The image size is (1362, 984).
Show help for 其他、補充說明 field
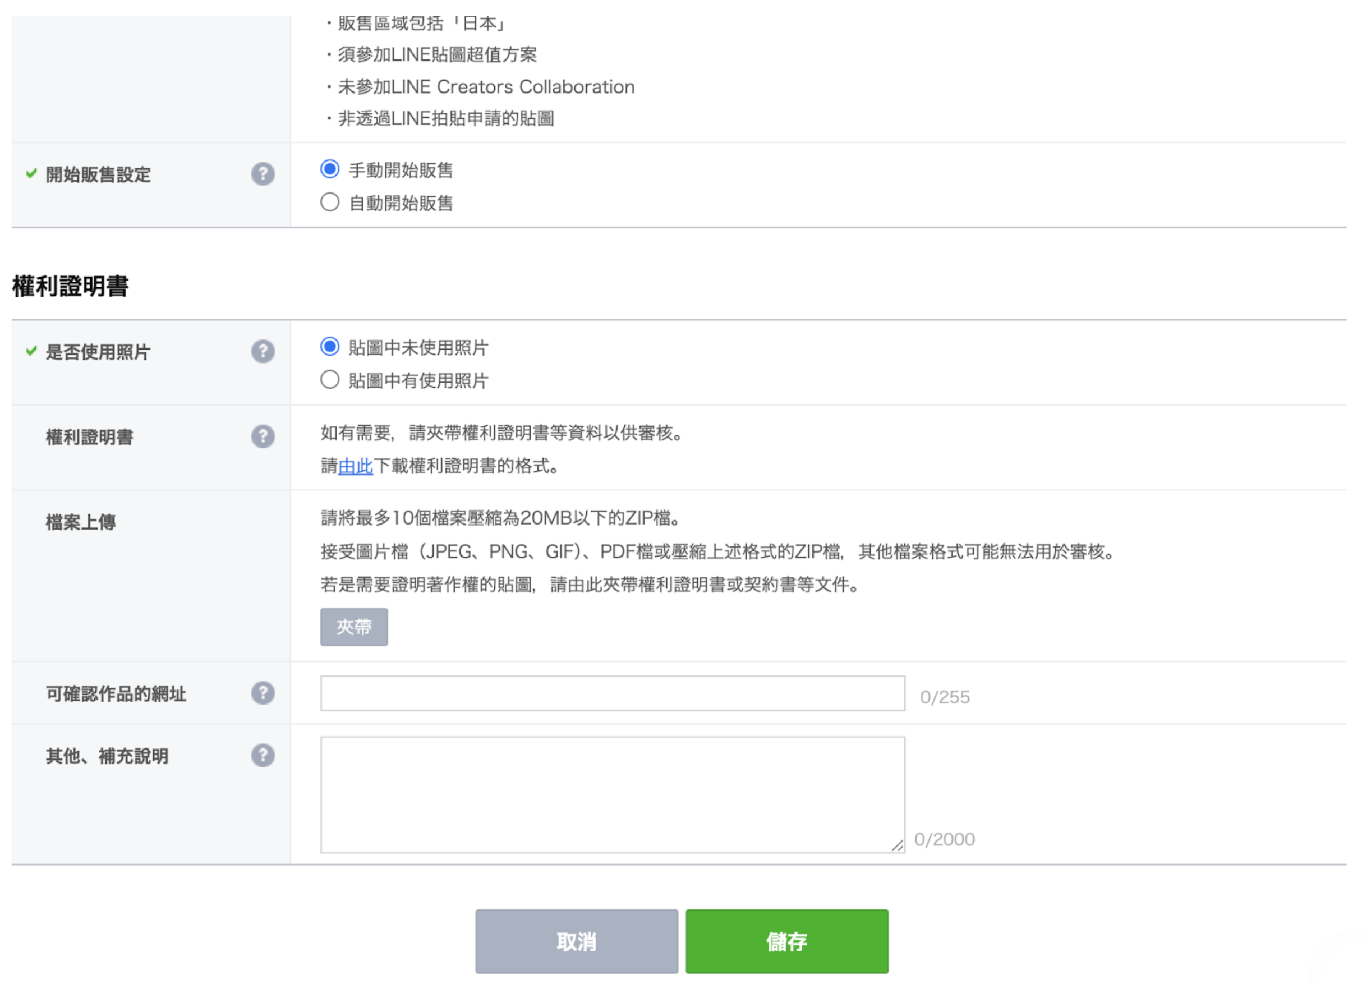[x=263, y=755]
